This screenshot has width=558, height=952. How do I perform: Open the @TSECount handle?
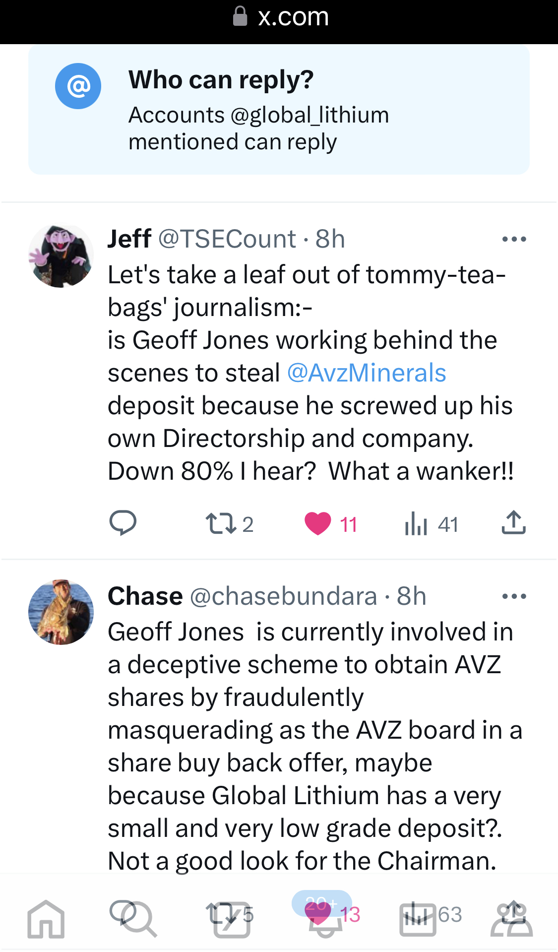coord(227,239)
